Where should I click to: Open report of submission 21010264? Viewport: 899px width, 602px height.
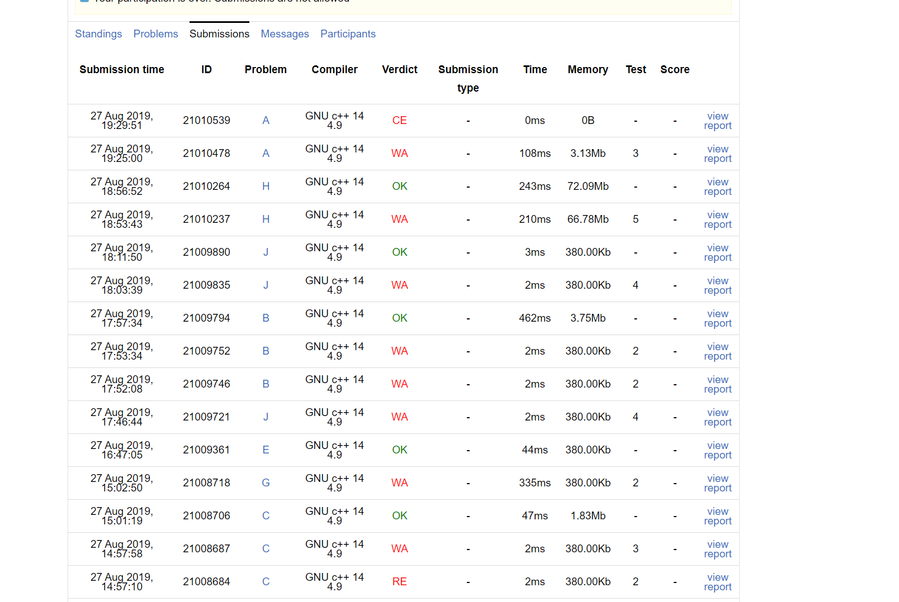tap(717, 187)
